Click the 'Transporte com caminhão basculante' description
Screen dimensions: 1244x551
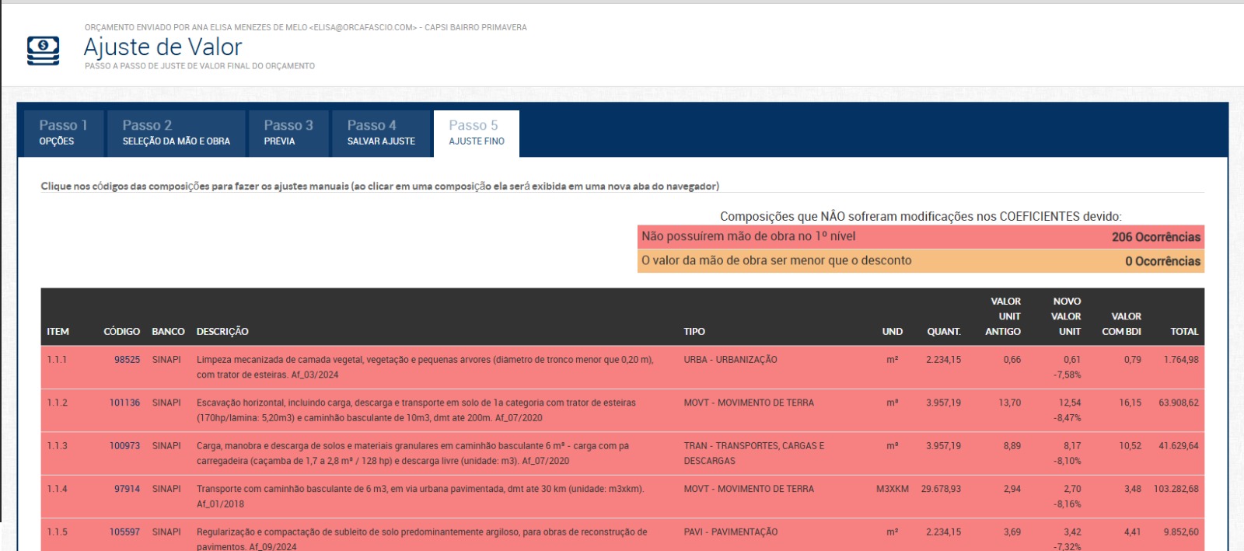(420, 496)
